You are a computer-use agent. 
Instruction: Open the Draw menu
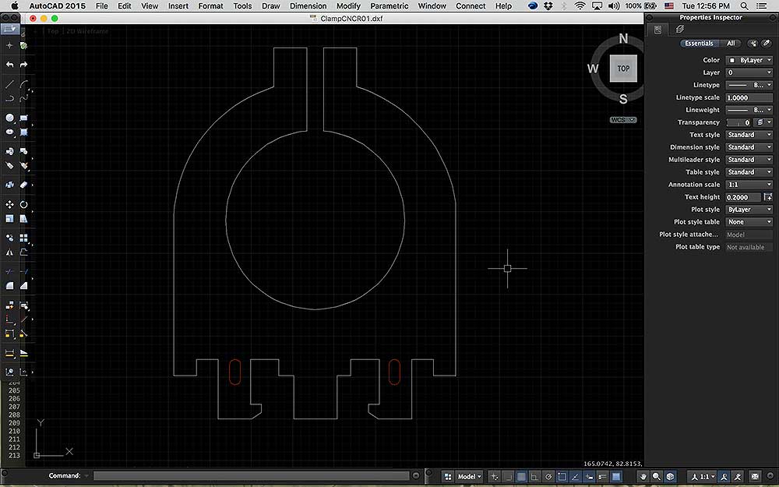[271, 6]
